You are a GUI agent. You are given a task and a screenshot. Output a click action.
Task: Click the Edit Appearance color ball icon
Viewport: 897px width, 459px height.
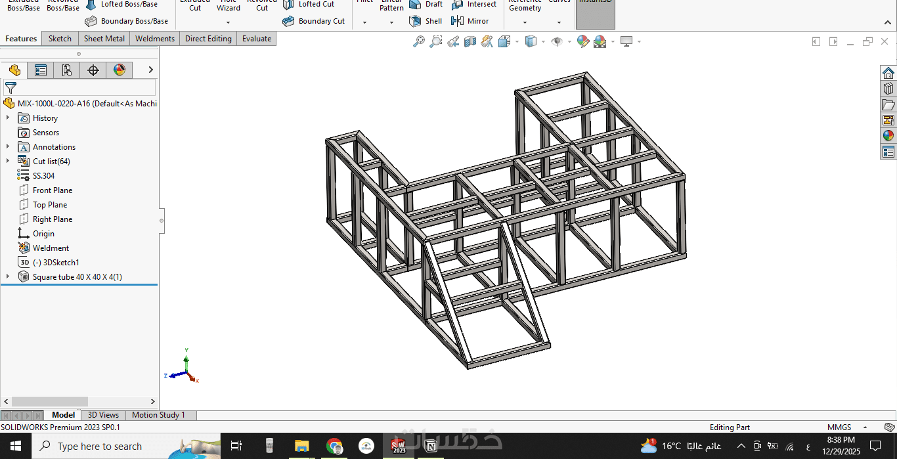tap(582, 41)
